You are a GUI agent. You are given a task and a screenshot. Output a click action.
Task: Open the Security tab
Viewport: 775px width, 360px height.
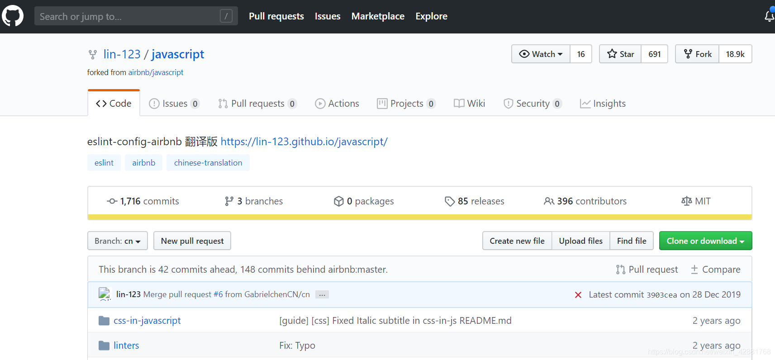coord(533,104)
